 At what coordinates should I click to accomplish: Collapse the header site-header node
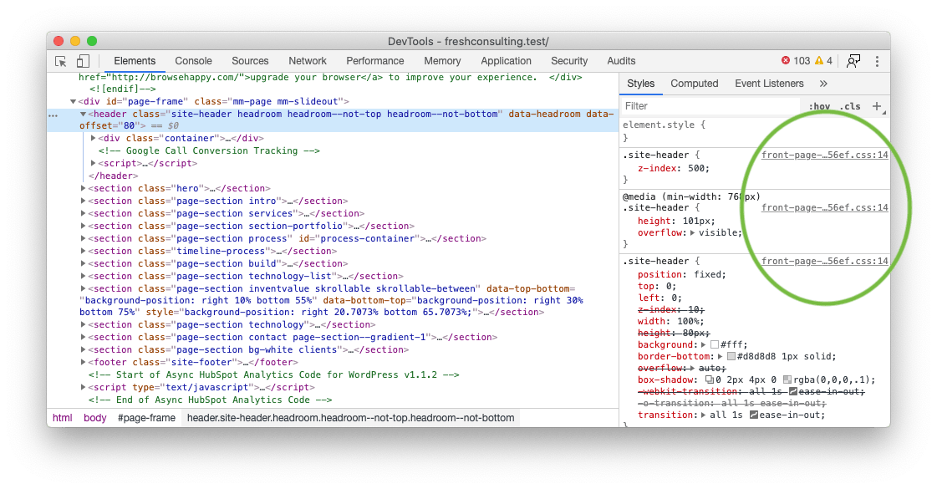pyautogui.click(x=83, y=115)
